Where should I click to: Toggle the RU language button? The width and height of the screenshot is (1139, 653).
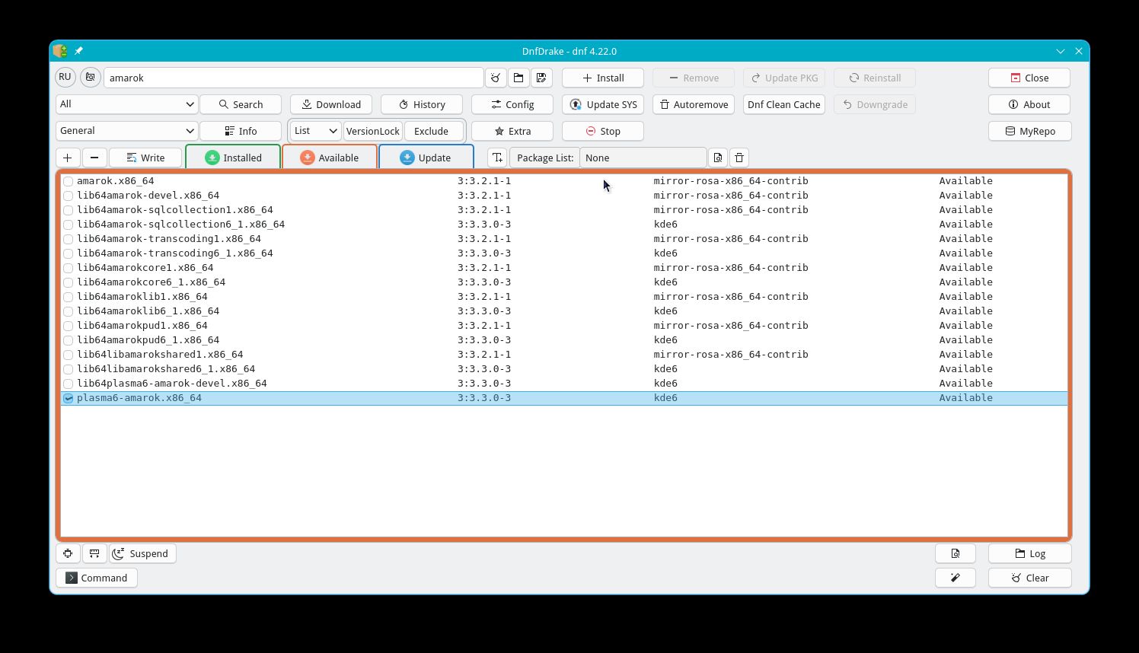[65, 77]
